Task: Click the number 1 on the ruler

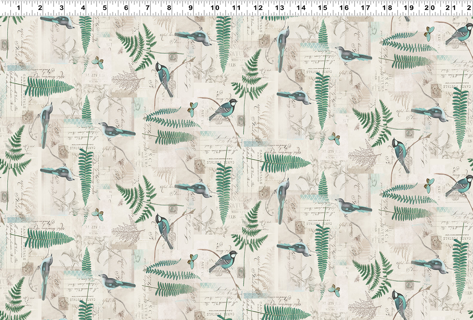Action: click(x=18, y=7)
